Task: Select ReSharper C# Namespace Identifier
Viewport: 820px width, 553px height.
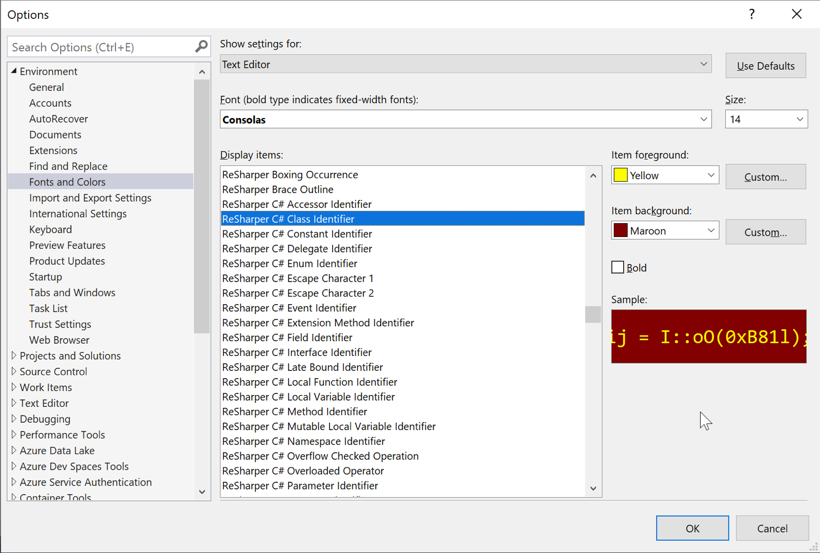Action: click(403, 441)
